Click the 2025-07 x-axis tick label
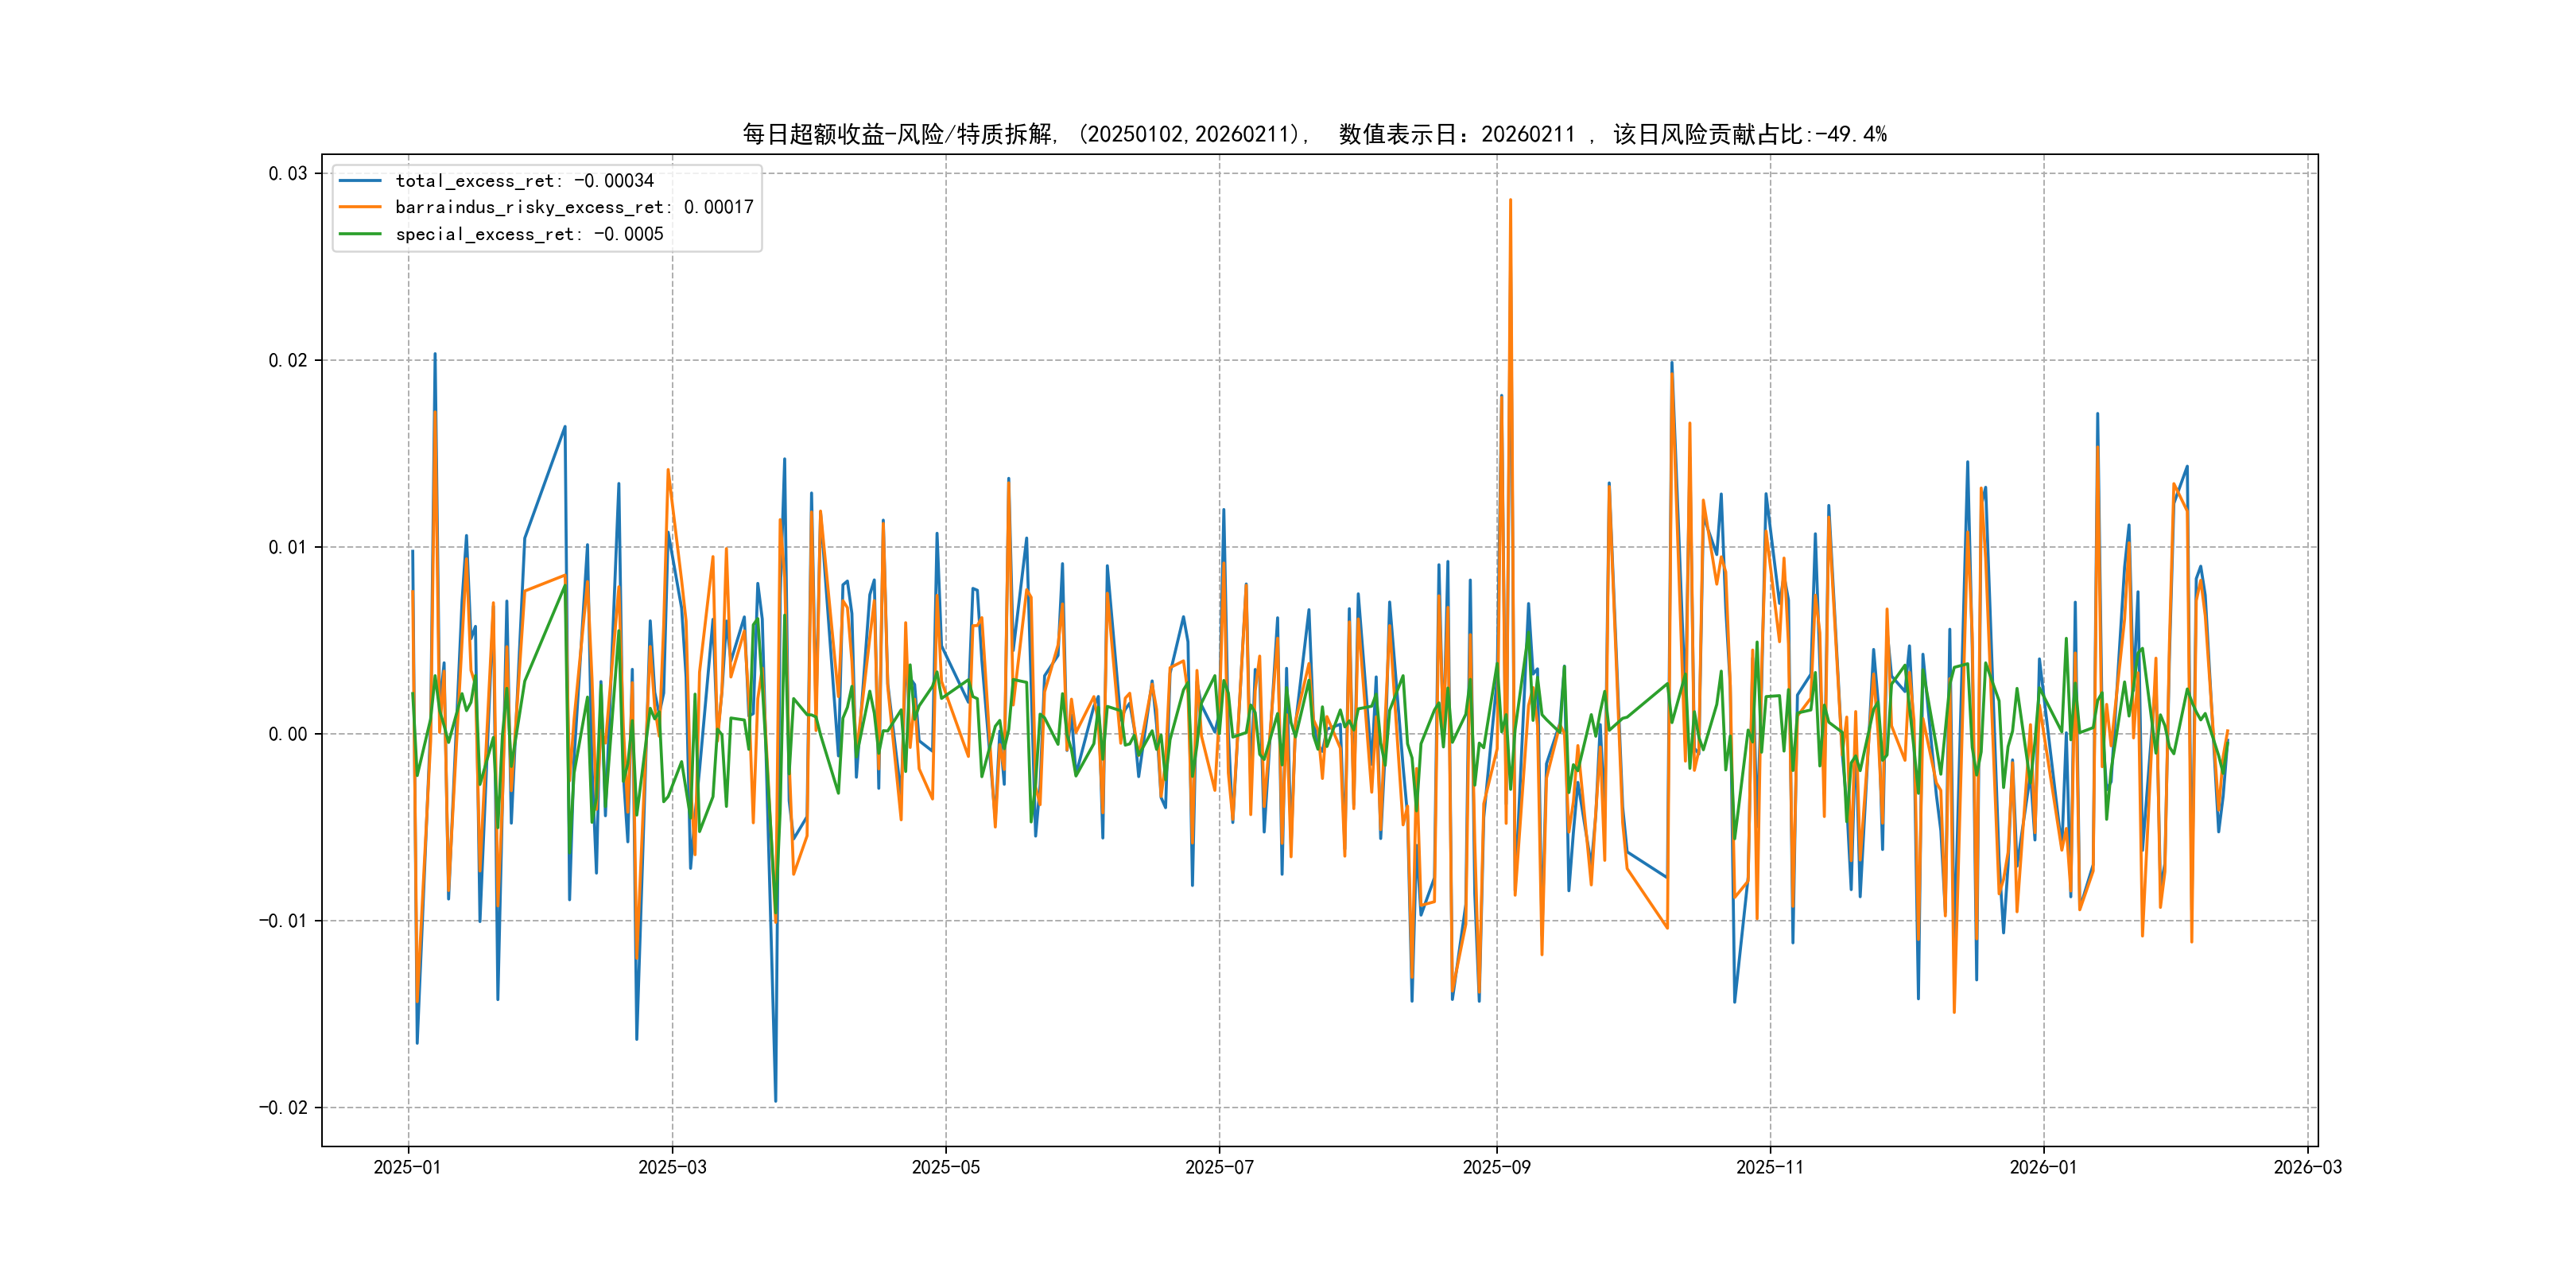This screenshot has height=1288, width=2576. click(x=1219, y=1167)
